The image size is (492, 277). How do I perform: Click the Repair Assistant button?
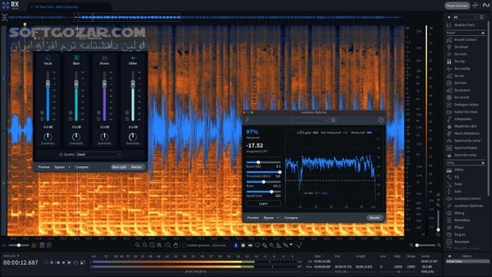pyautogui.click(x=457, y=6)
